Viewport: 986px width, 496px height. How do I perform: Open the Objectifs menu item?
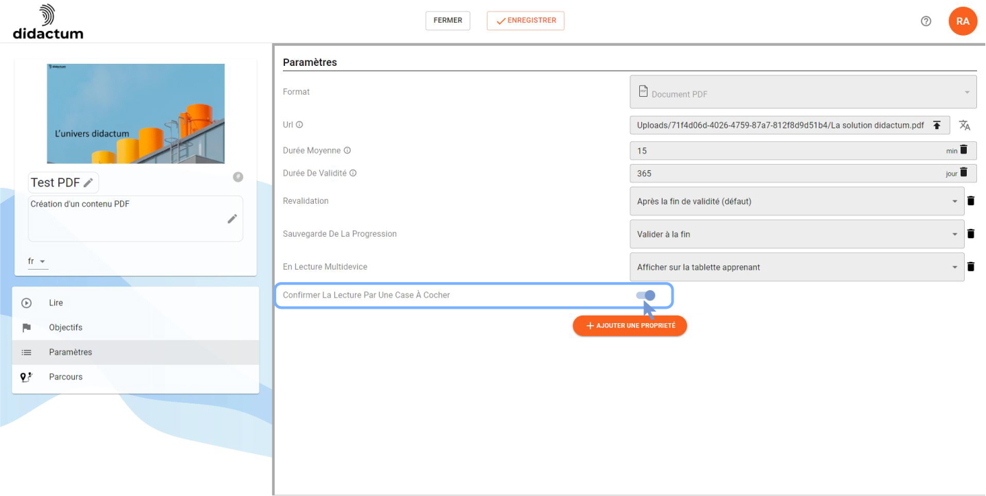tap(135, 327)
